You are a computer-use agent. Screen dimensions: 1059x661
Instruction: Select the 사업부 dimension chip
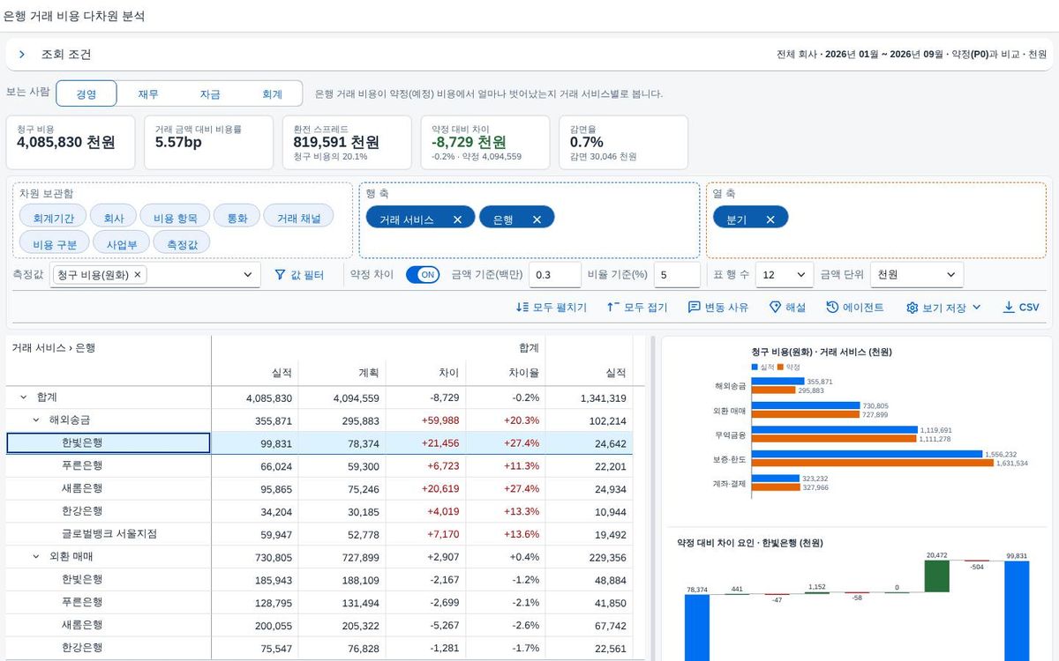pos(122,242)
